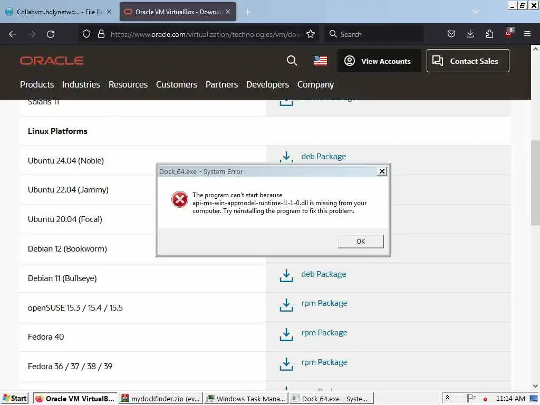Click the Debian 12 (Bookworm) row text
Image resolution: width=540 pixels, height=405 pixels.
[67, 249]
